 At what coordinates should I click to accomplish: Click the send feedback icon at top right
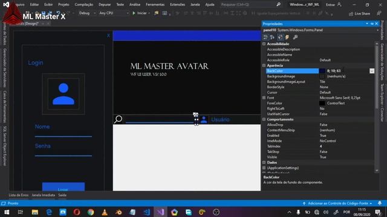coord(379,13)
